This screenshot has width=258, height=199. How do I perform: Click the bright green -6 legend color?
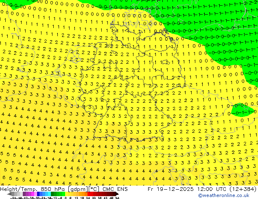63,194
